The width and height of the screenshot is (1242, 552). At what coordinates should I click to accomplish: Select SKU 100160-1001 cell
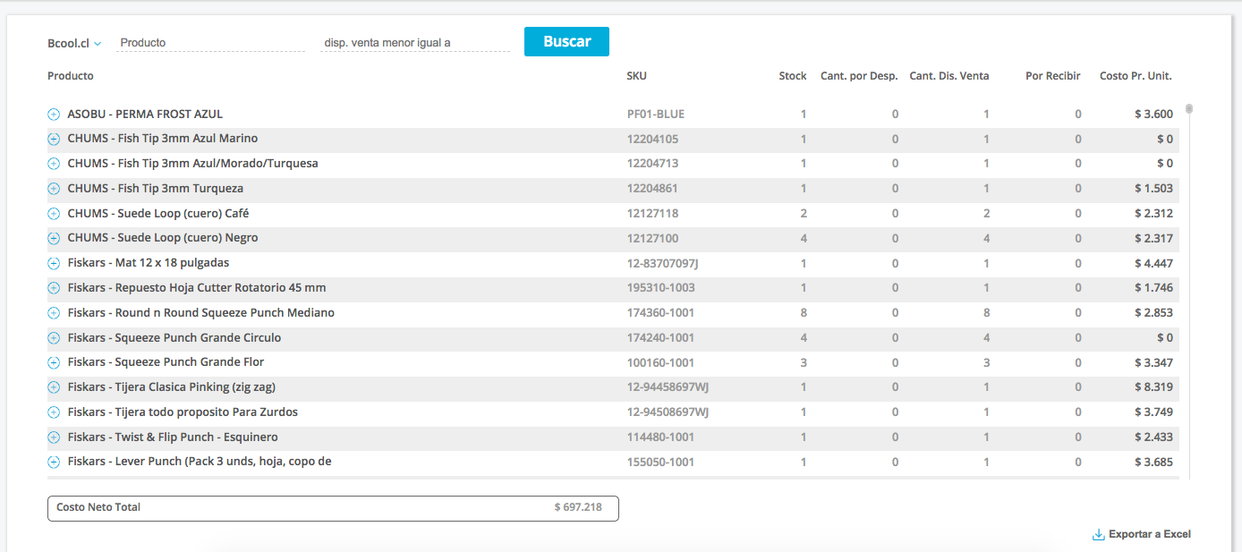click(660, 363)
